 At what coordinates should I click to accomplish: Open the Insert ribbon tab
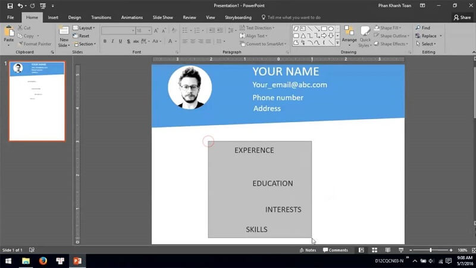53,17
